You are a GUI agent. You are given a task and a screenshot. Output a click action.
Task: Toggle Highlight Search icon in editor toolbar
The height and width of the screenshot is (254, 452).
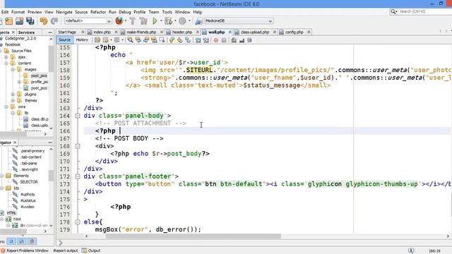coord(154,40)
